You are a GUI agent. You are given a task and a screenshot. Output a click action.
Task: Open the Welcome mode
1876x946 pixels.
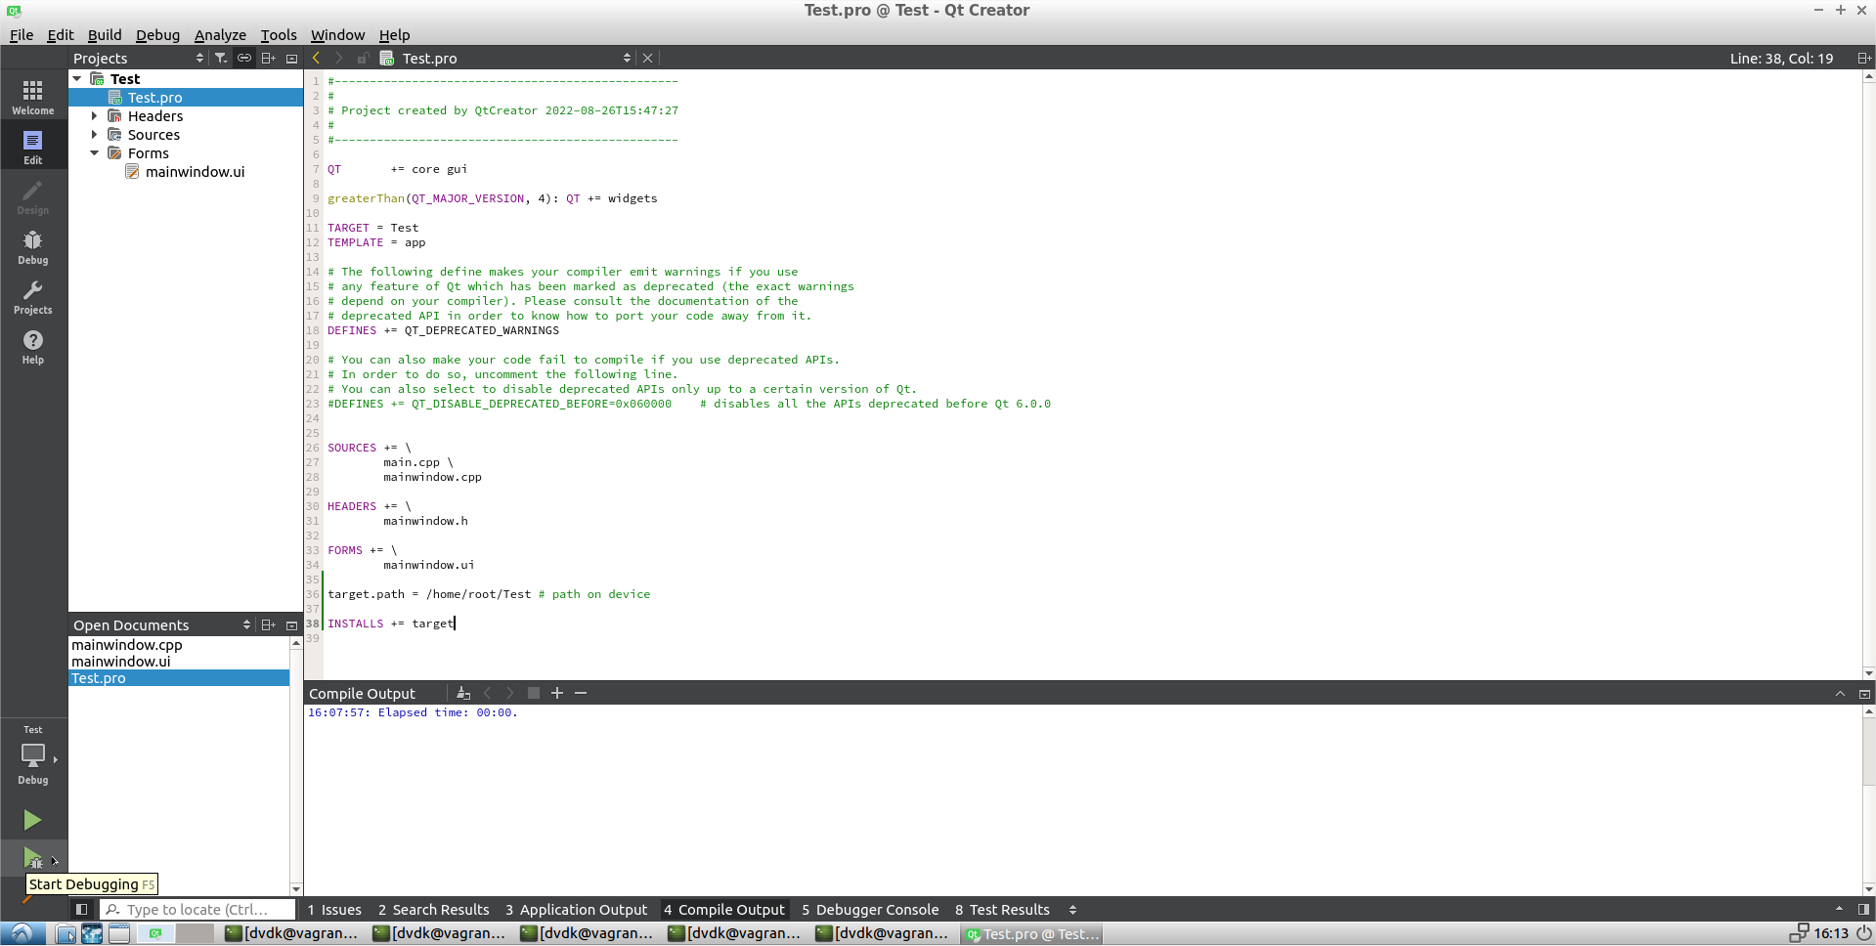coord(32,98)
